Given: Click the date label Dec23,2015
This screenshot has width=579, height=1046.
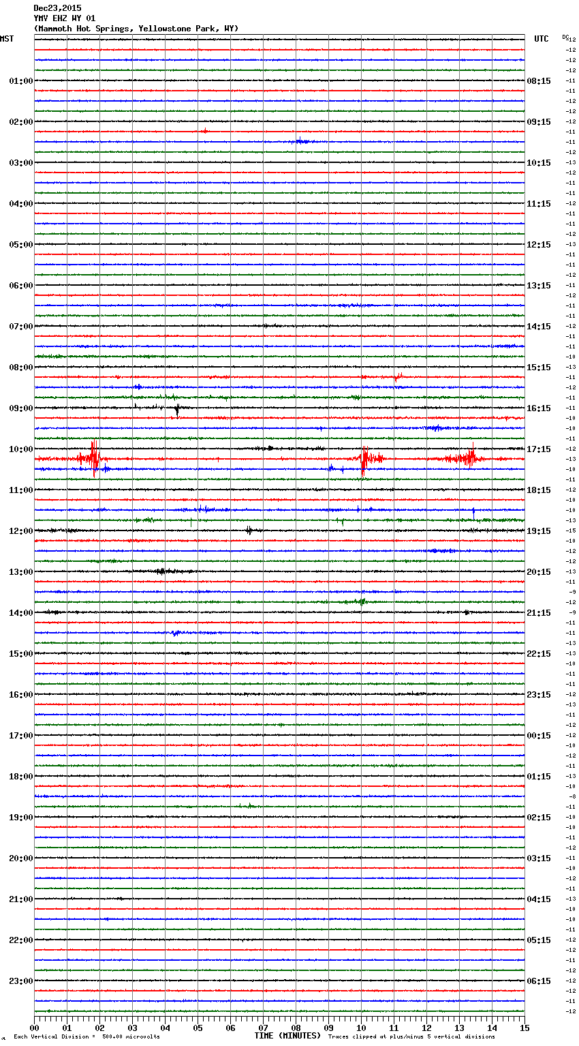Looking at the screenshot, I should coord(57,8).
